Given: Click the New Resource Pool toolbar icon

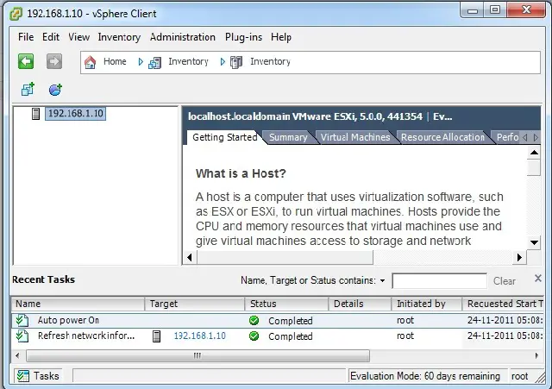Looking at the screenshot, I should [55, 90].
